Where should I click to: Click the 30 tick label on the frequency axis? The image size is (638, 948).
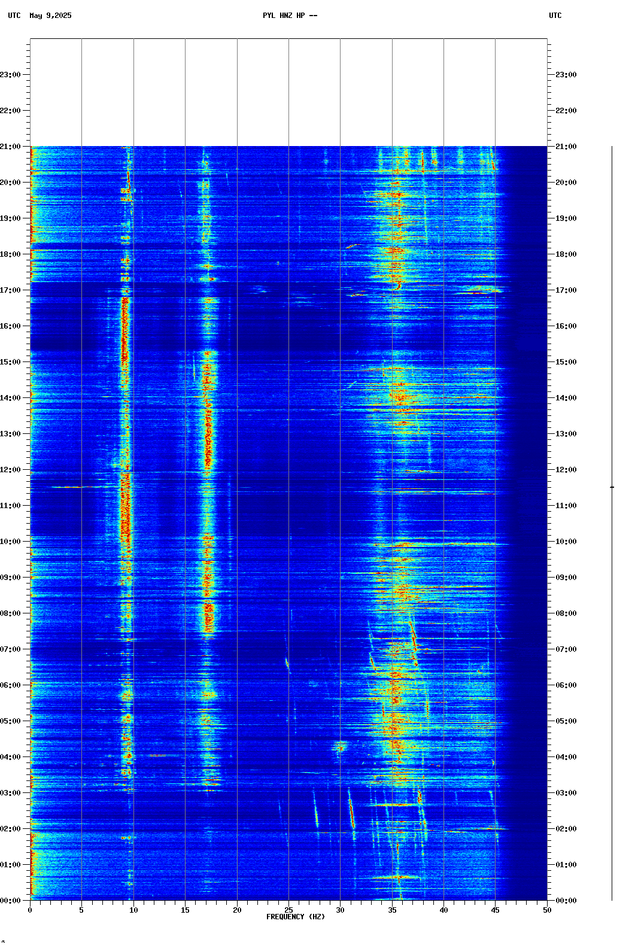coord(340,910)
